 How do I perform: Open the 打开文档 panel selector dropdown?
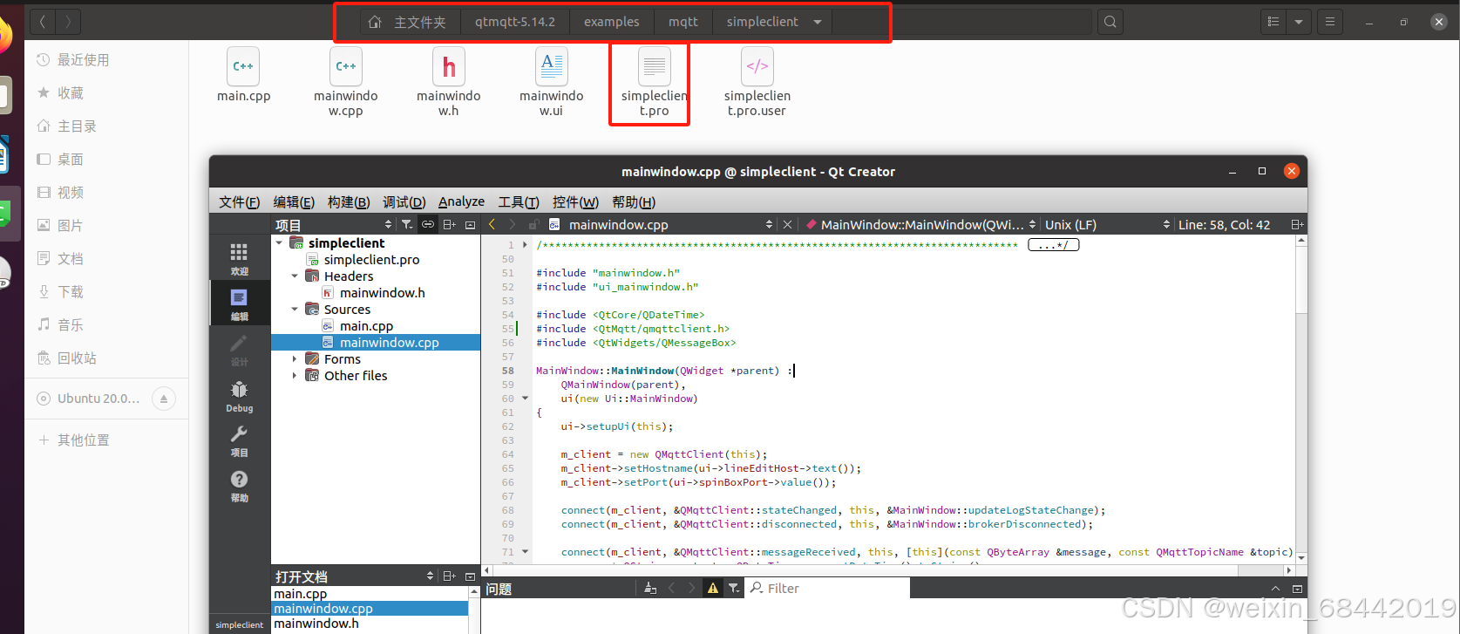pos(430,576)
